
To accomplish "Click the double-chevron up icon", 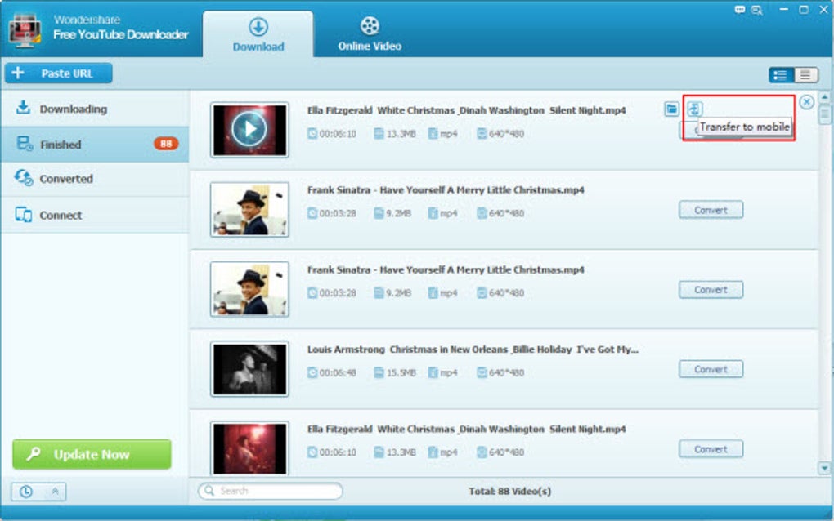I will [x=55, y=492].
